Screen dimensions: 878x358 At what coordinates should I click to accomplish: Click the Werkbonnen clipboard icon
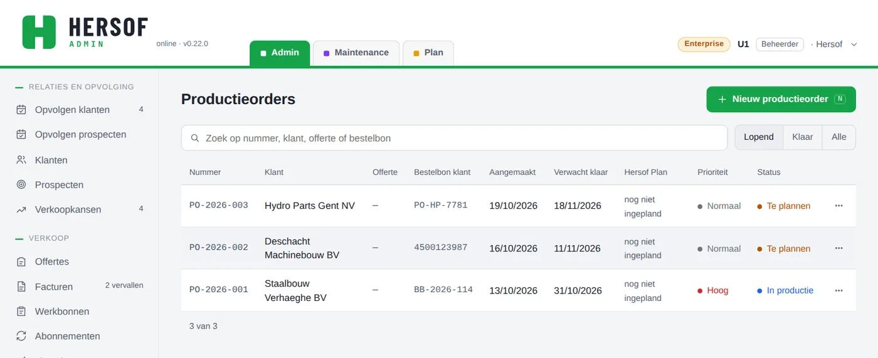tap(21, 312)
